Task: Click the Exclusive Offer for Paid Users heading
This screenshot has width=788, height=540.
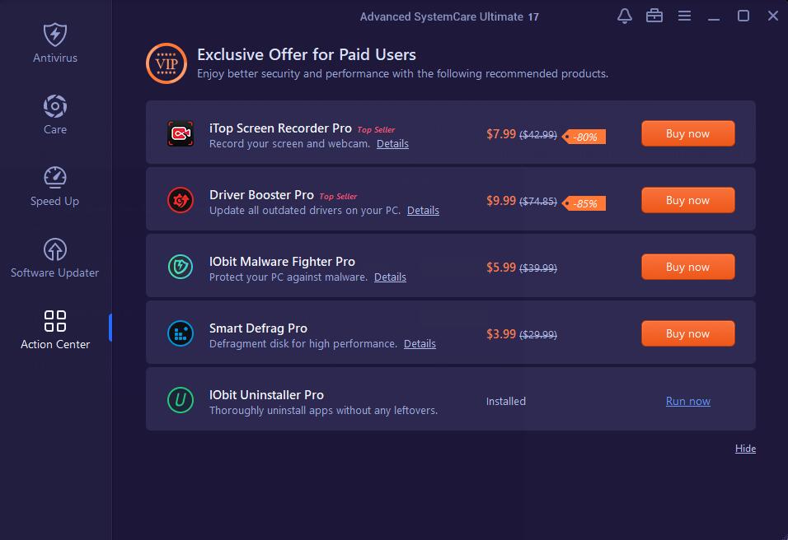Action: (x=307, y=54)
